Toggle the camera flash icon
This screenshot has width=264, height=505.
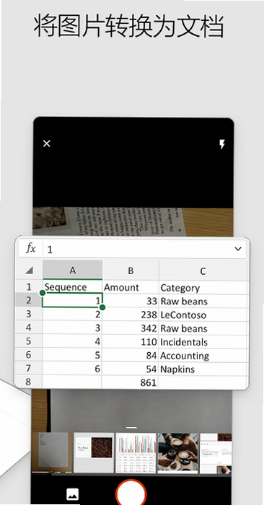pos(222,144)
